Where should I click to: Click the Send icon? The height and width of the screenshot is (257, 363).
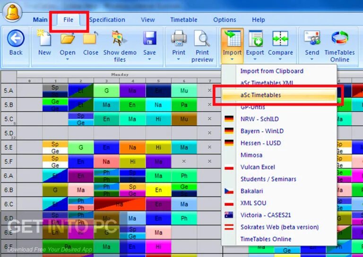tap(312, 38)
